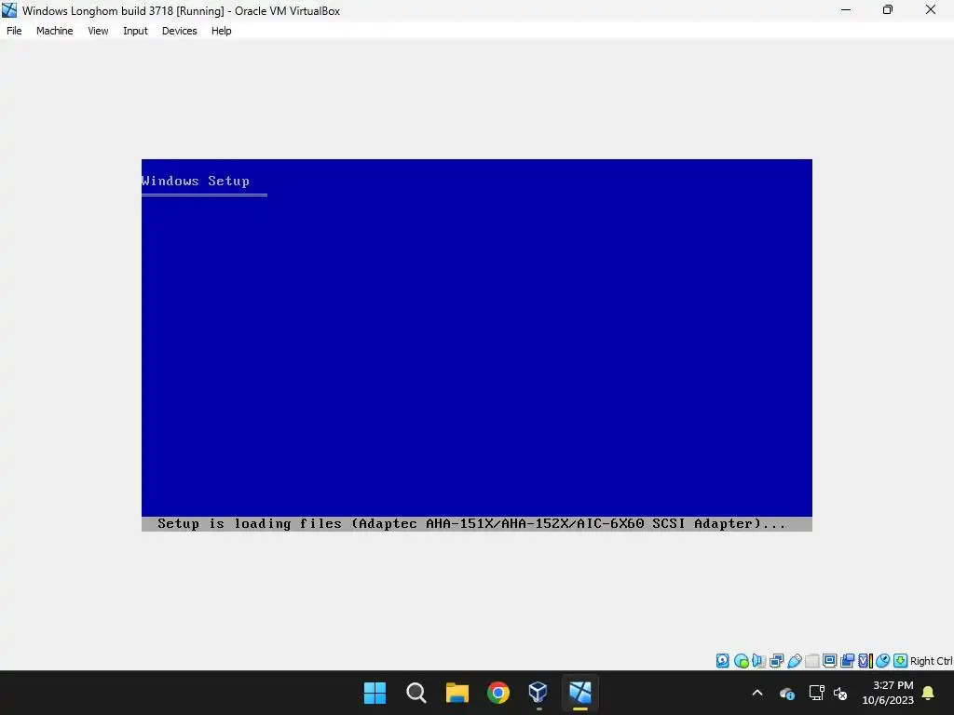
Task: Click the CPU virtualization status indicator
Action: tap(865, 661)
